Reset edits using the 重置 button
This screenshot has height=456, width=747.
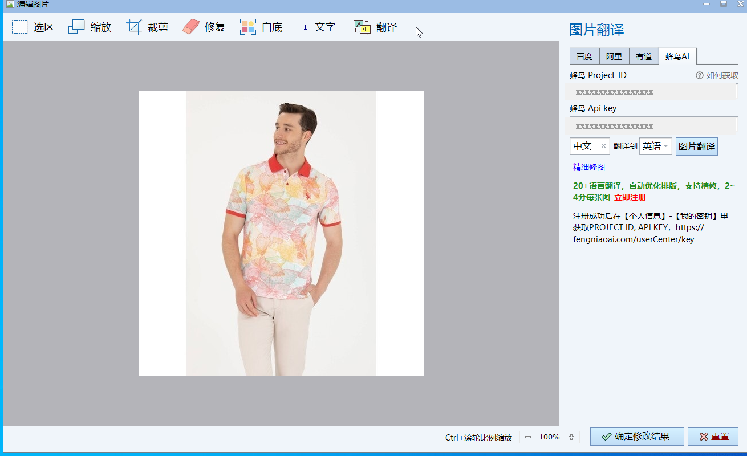[x=713, y=436]
